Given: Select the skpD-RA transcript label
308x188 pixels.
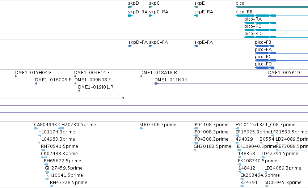Looking at the screenshot, I should [x=138, y=12].
